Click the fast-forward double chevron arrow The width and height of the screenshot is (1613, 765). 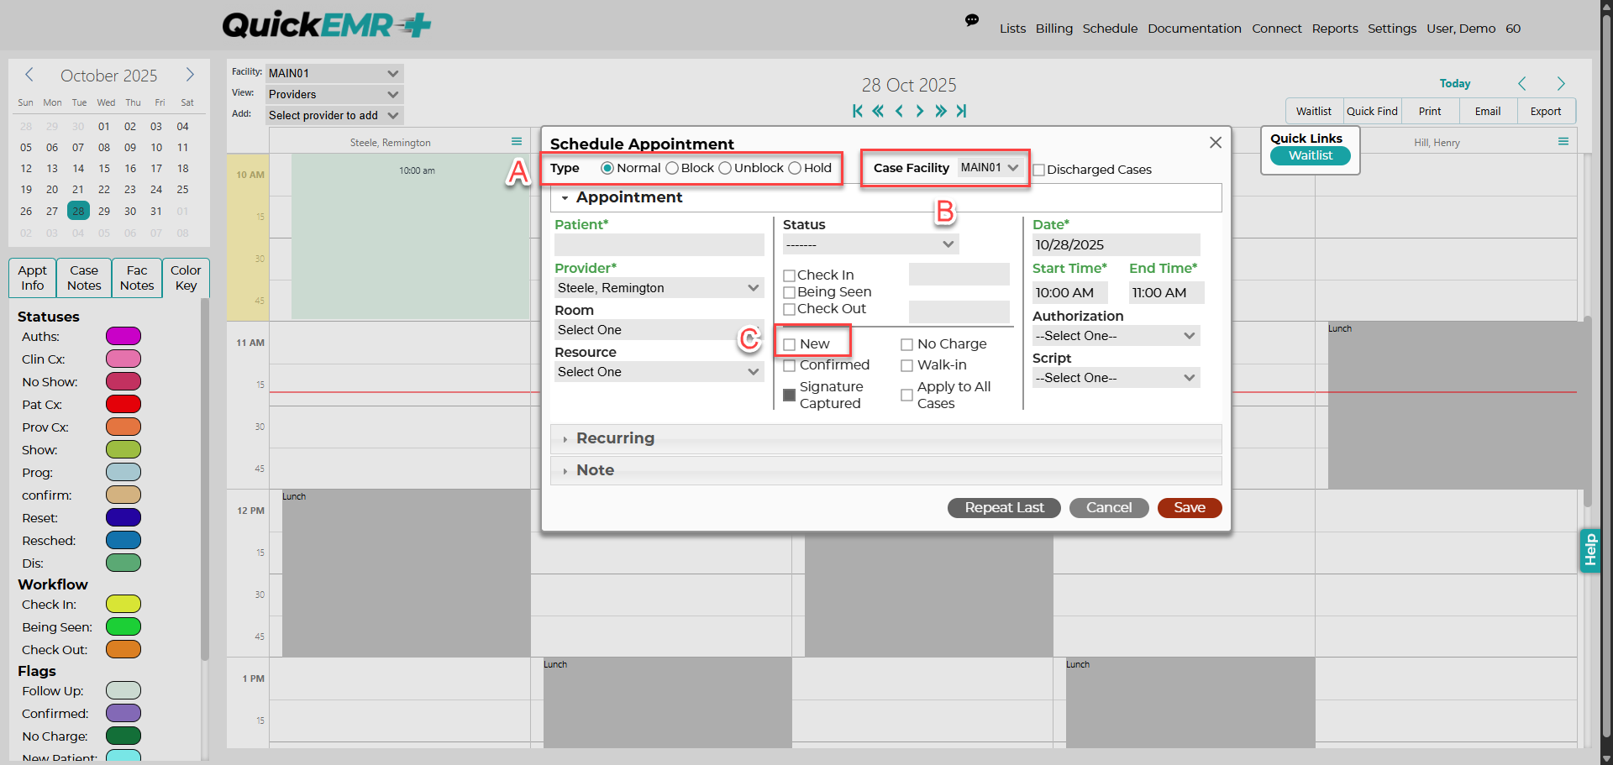click(x=940, y=111)
